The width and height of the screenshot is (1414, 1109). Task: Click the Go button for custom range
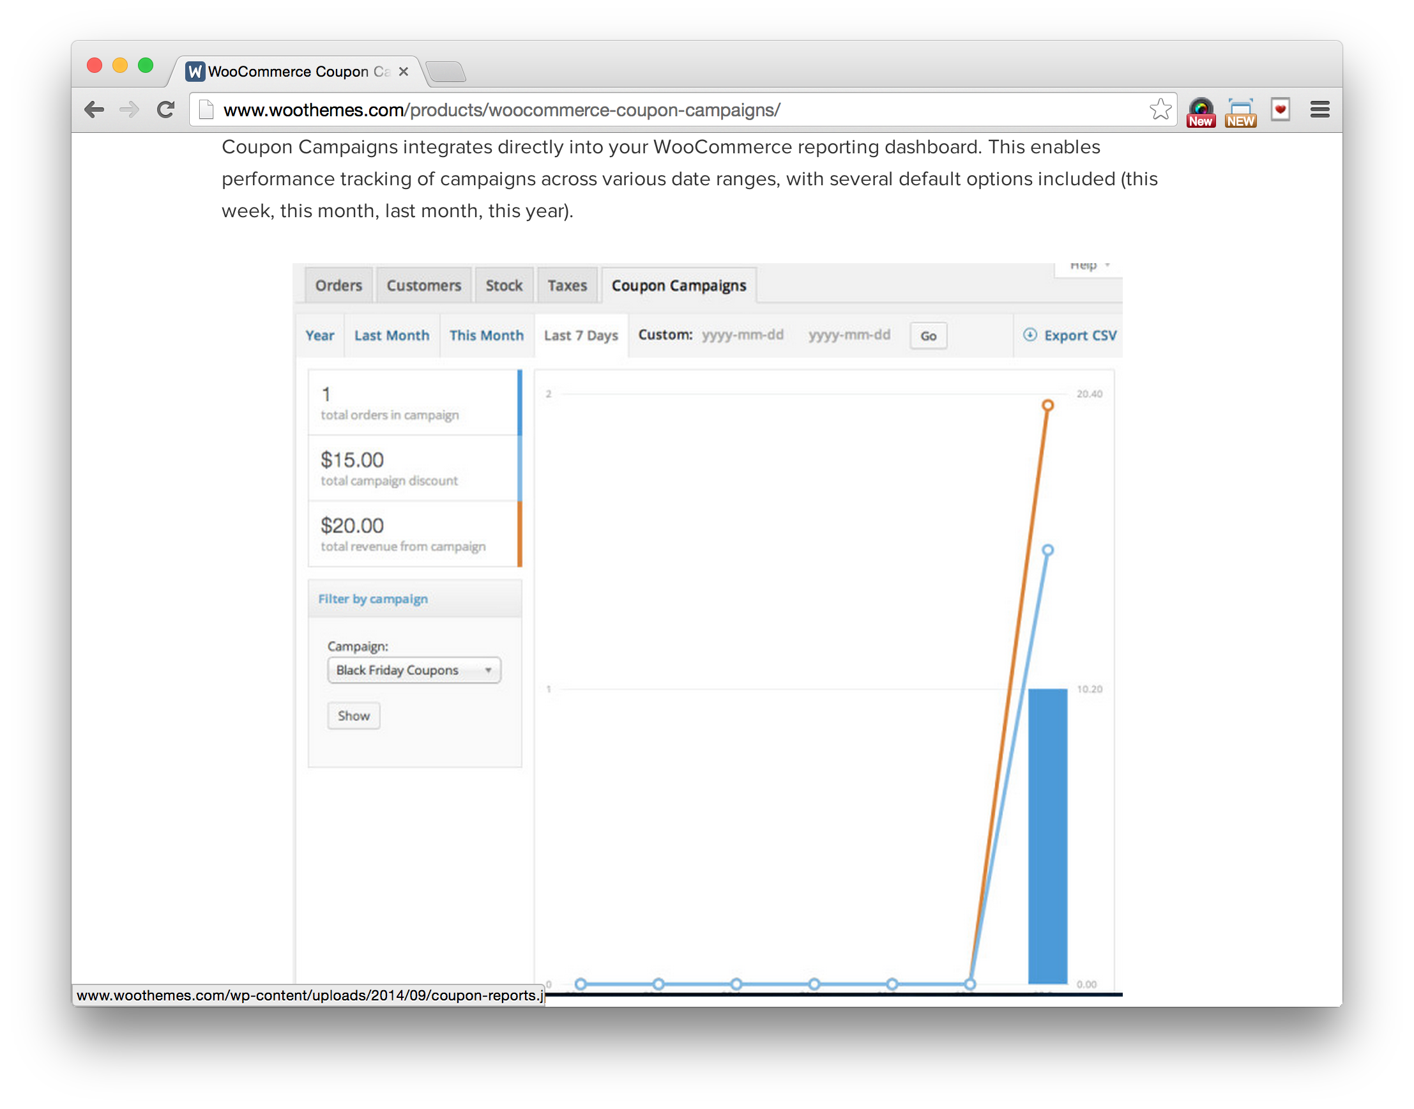pos(928,335)
